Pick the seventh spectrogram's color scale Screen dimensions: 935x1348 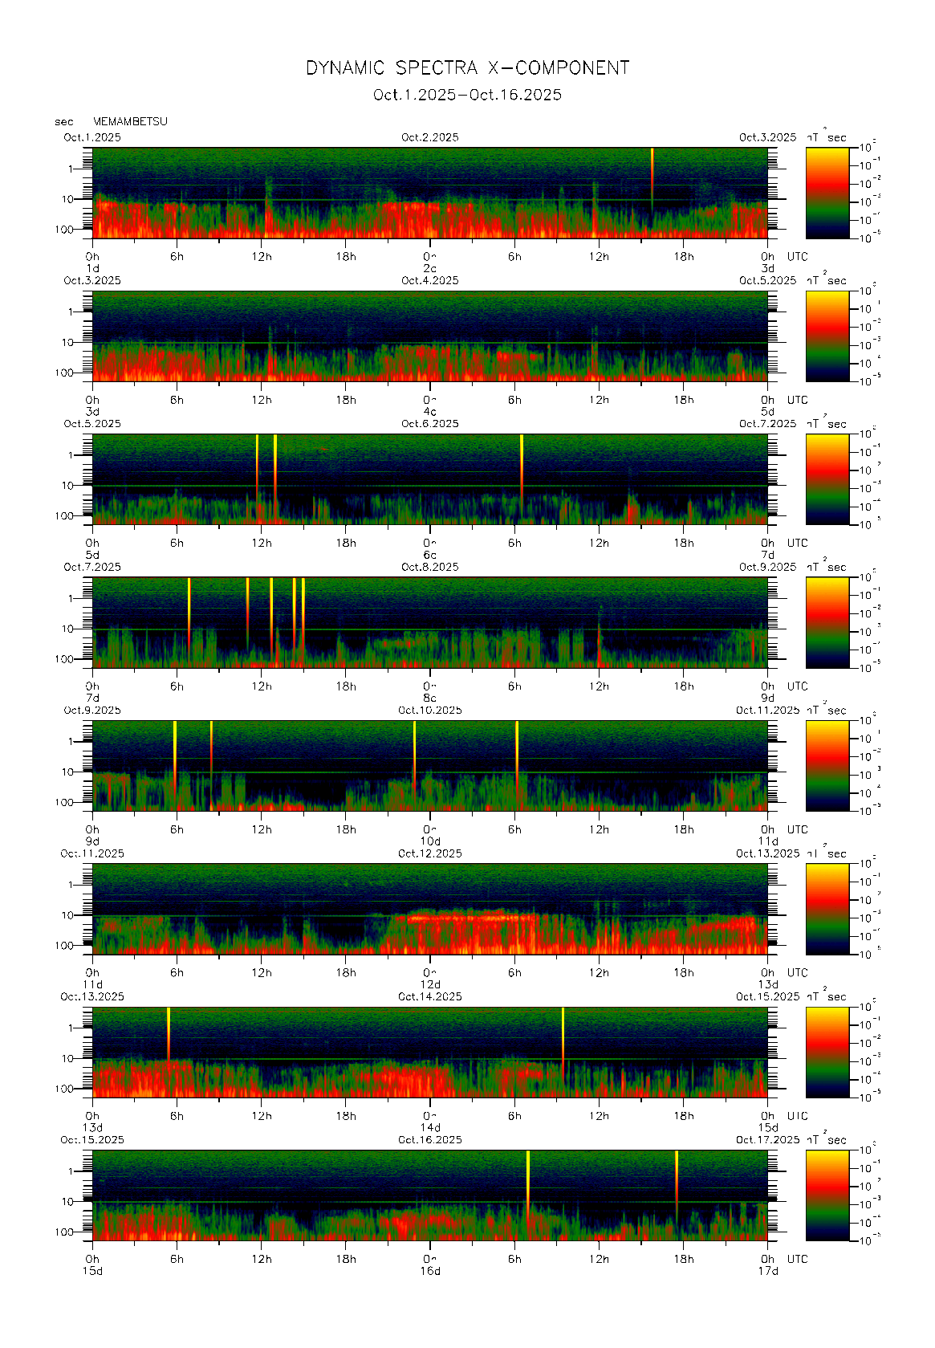click(827, 1052)
